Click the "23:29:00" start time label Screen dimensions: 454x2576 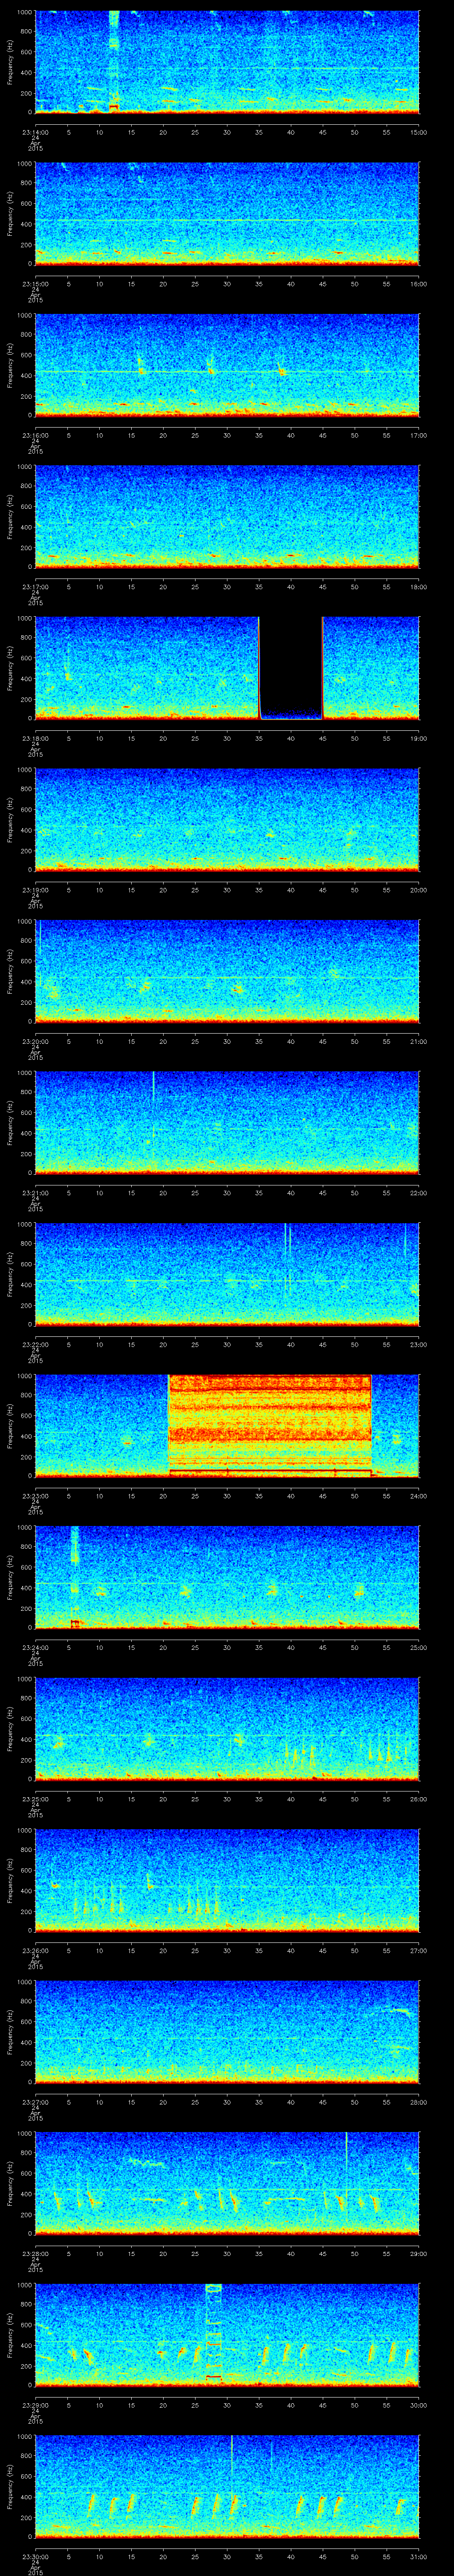pos(35,2405)
